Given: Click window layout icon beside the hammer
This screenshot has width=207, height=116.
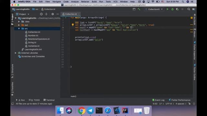Looking at the screenshot, I should pyautogui.click(x=134, y=9).
